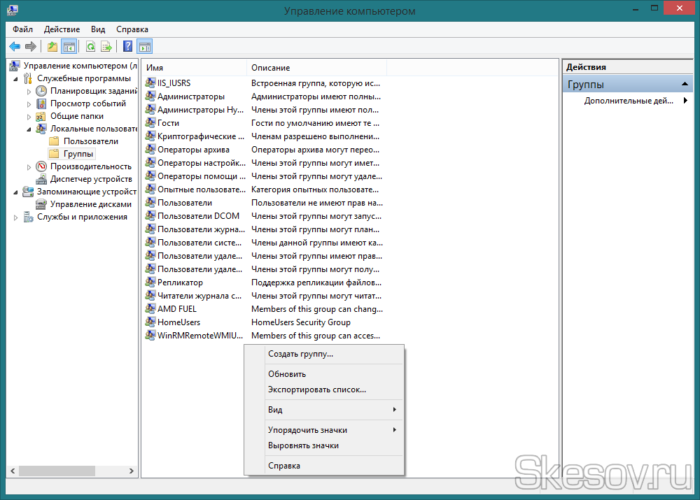Collapse the Groups section in Actions pane
Screen dimensions: 700x500
click(686, 85)
